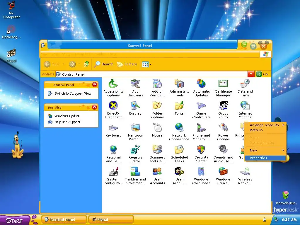The height and width of the screenshot is (225, 300).
Task: Open Date and Time icon
Action: 245,84
